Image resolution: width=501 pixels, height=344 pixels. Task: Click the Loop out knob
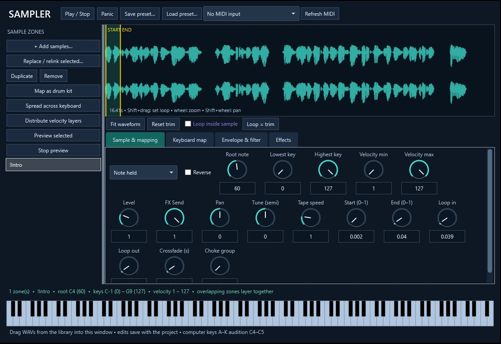click(129, 266)
